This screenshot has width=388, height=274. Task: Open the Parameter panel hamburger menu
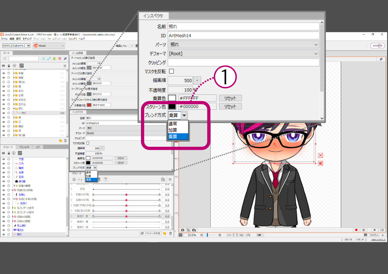pos(170,179)
